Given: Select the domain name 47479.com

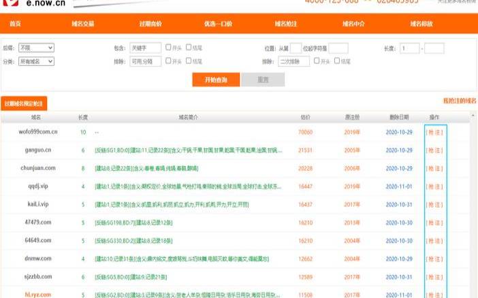Looking at the screenshot, I should pos(38,222).
